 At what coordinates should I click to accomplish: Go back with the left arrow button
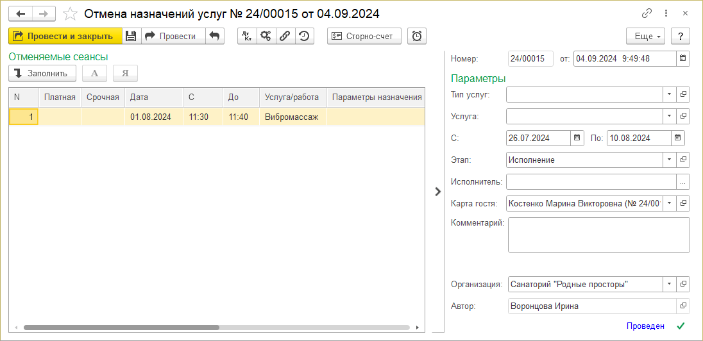(21, 13)
